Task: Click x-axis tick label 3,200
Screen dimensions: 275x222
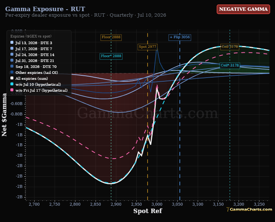Action: pyautogui.click(x=239, y=204)
